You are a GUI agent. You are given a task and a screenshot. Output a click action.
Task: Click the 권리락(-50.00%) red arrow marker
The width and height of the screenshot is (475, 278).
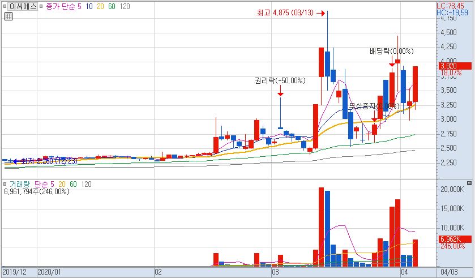tap(280, 93)
